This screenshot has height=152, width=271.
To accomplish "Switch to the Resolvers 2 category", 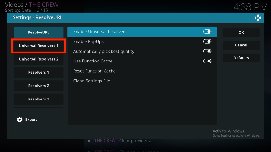I will click(x=39, y=86).
